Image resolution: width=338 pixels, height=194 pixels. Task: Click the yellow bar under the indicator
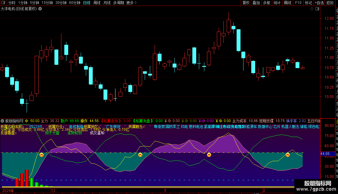point(148,187)
